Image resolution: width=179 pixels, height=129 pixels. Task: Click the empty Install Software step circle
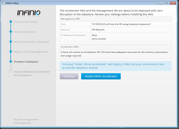[11, 72]
